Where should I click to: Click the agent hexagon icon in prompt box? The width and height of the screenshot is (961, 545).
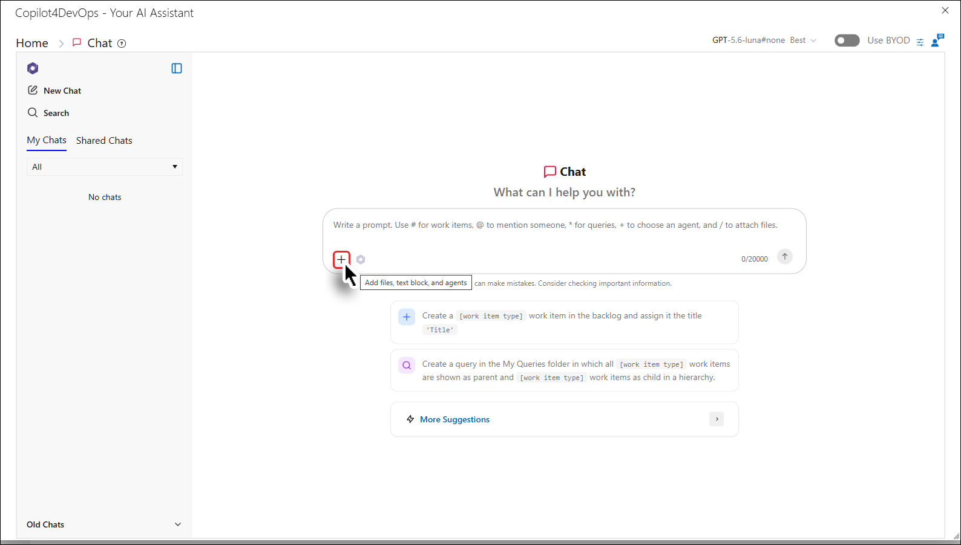click(x=361, y=260)
